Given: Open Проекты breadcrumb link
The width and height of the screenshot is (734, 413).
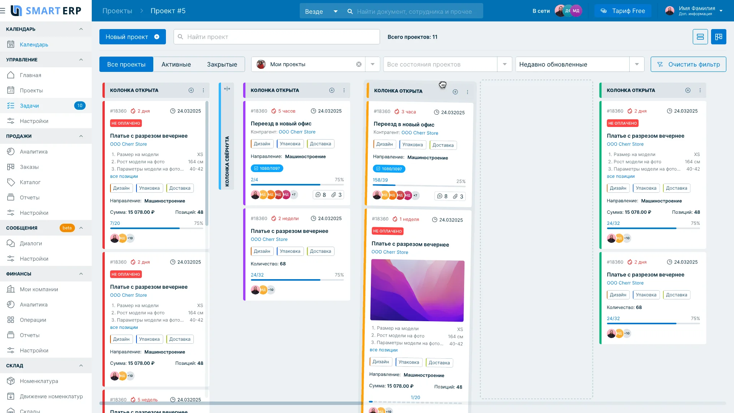Looking at the screenshot, I should pos(117,11).
